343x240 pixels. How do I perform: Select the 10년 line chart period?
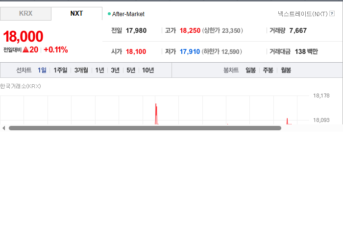click(148, 70)
